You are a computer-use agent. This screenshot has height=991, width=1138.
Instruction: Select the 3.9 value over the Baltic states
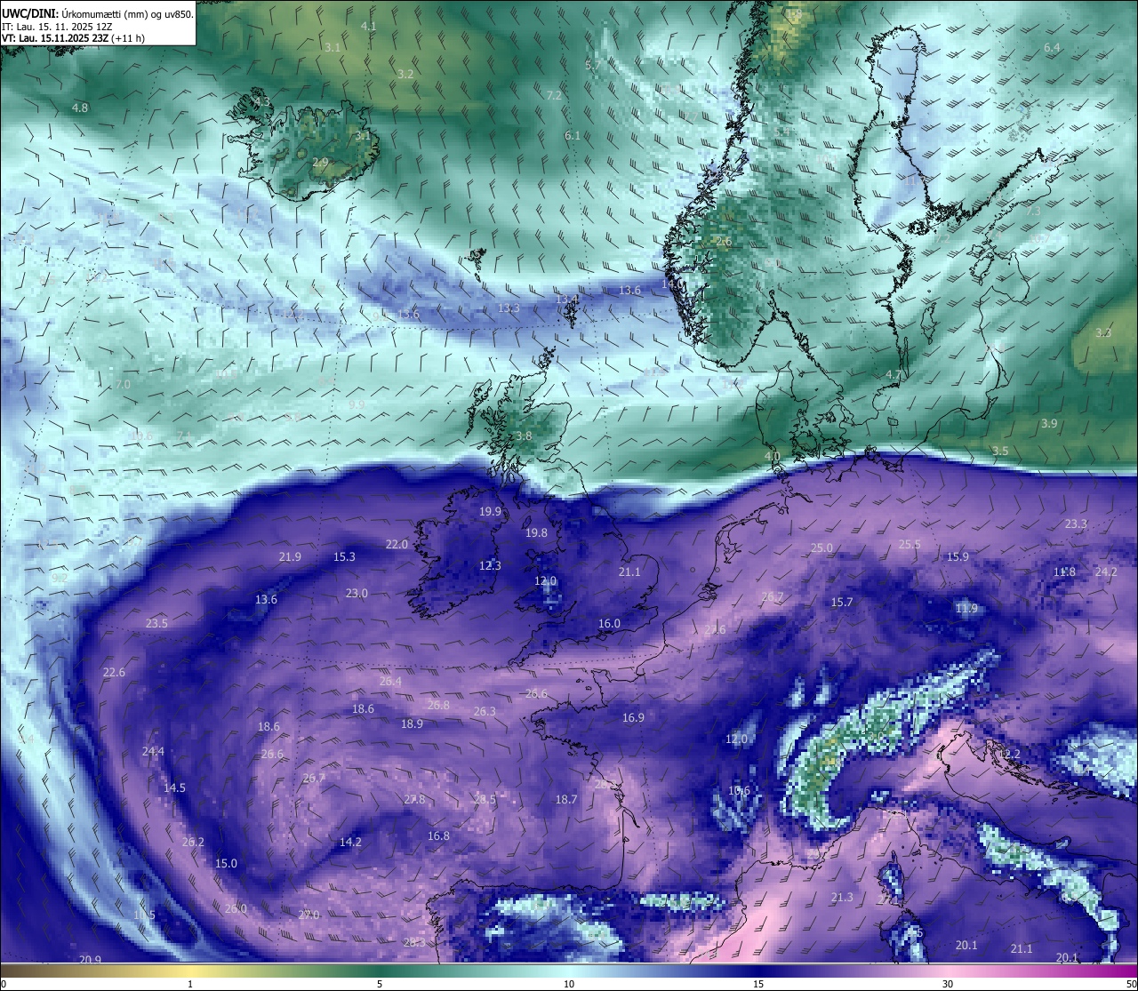pos(1049,424)
